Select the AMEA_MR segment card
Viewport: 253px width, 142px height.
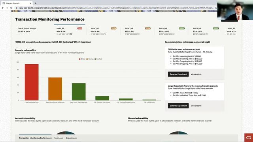pyautogui.click(x=172, y=31)
